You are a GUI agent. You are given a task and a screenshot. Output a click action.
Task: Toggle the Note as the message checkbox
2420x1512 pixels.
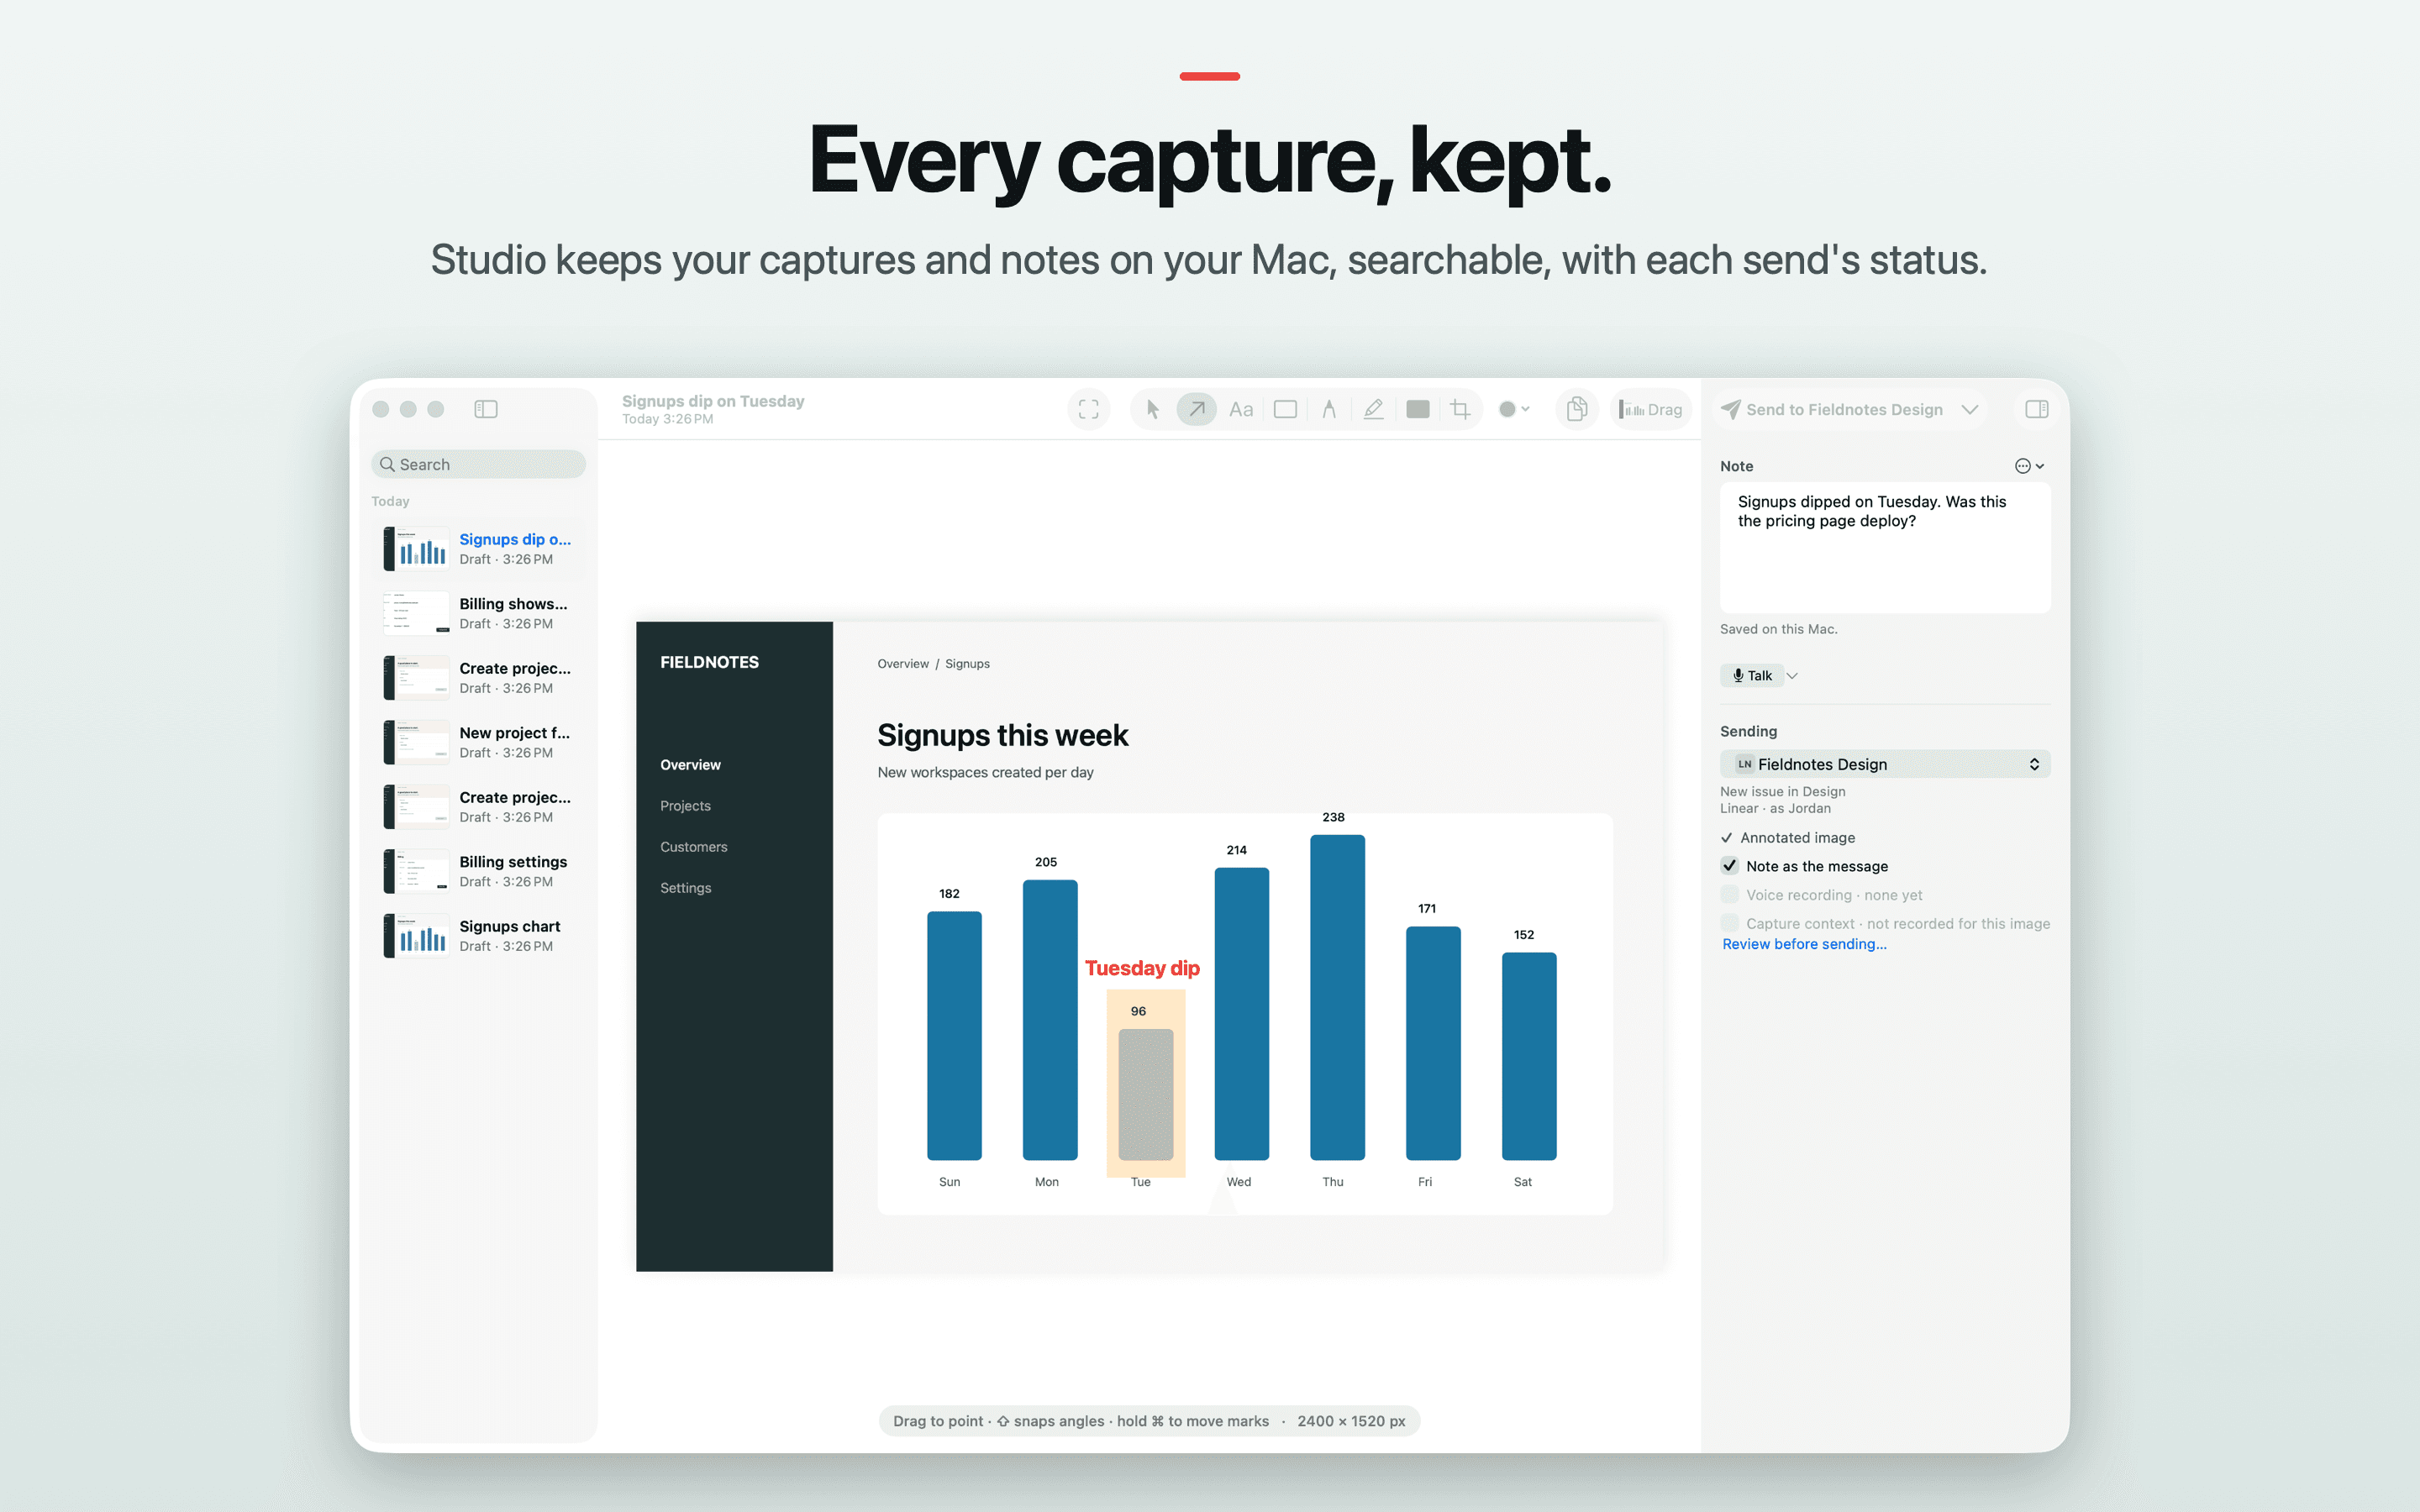pyautogui.click(x=1729, y=866)
